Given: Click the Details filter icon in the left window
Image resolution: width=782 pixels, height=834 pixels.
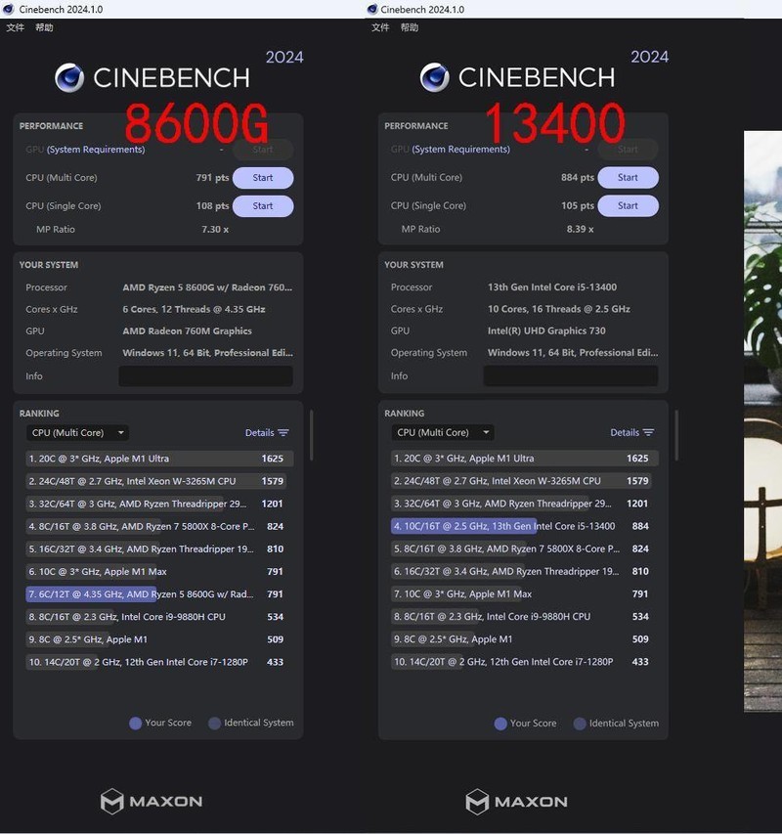Looking at the screenshot, I should [x=283, y=433].
